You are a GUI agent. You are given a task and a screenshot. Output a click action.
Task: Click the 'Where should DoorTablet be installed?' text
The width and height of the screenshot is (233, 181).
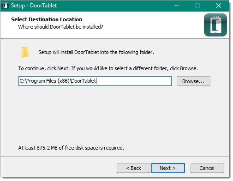[x=60, y=27]
